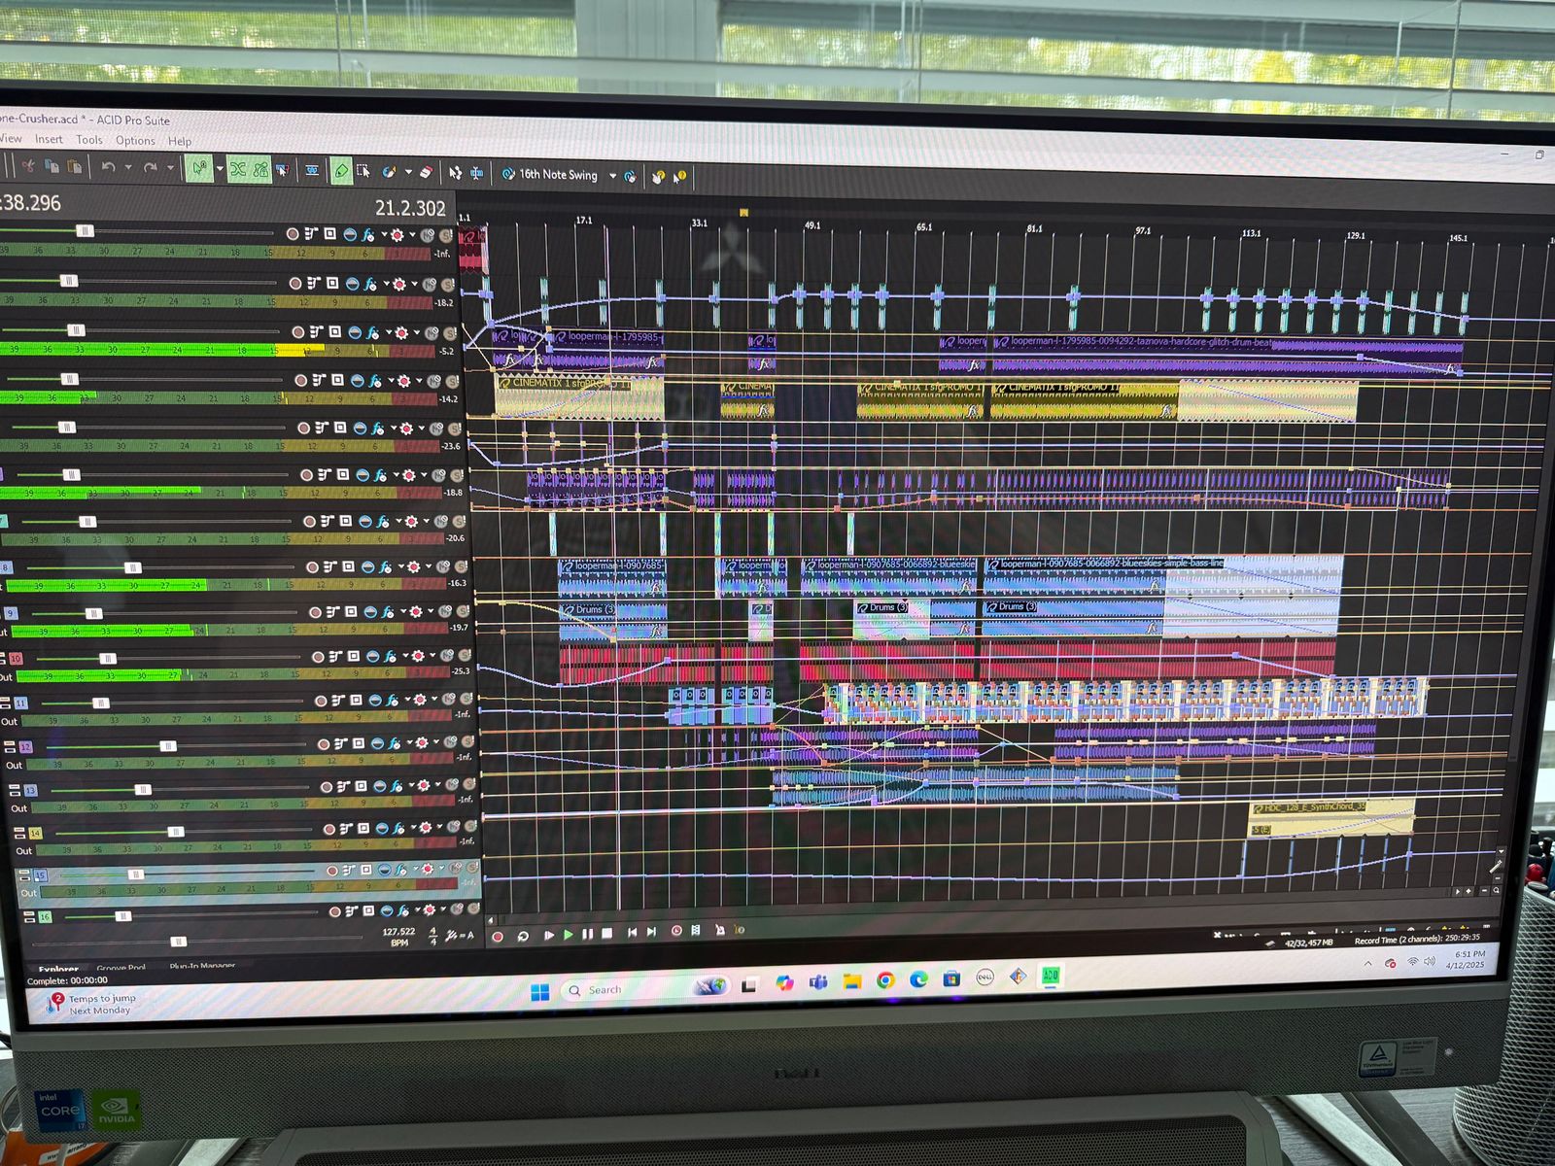
Task: Open the Paint tool dropdown arrow
Action: [x=408, y=172]
